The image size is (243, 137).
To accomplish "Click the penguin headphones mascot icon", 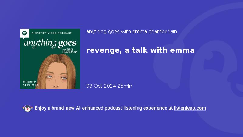I will pos(28,108).
